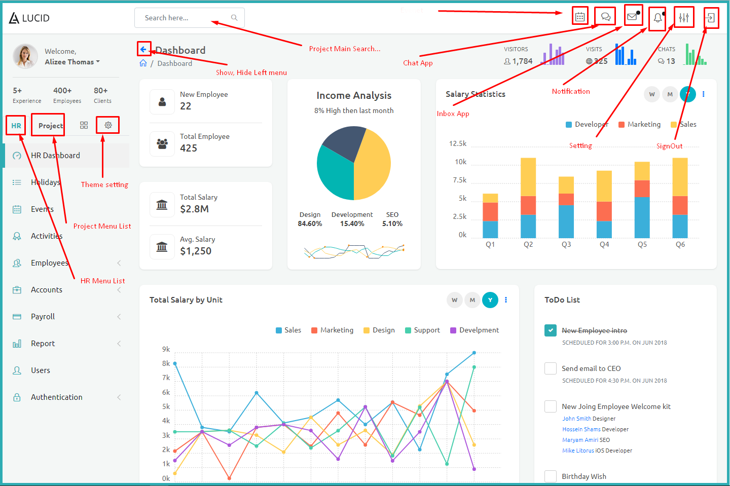Hide left menu with back arrow
This screenshot has height=486, width=730.
(x=143, y=49)
